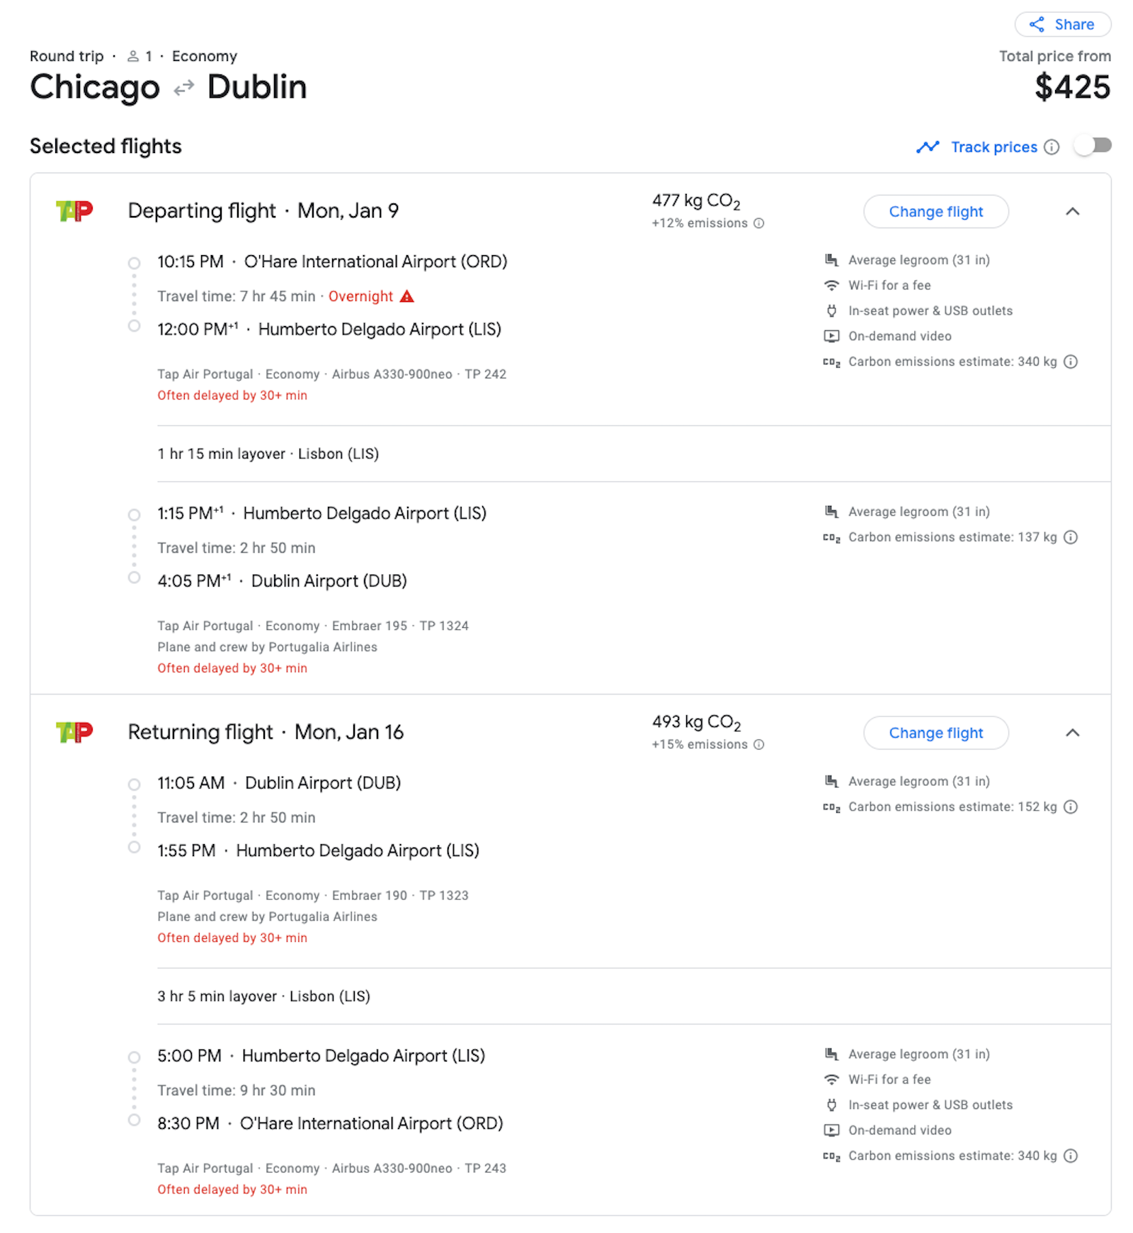Viewport: 1133px width, 1233px height.
Task: Change the departing flight
Action: tap(936, 211)
